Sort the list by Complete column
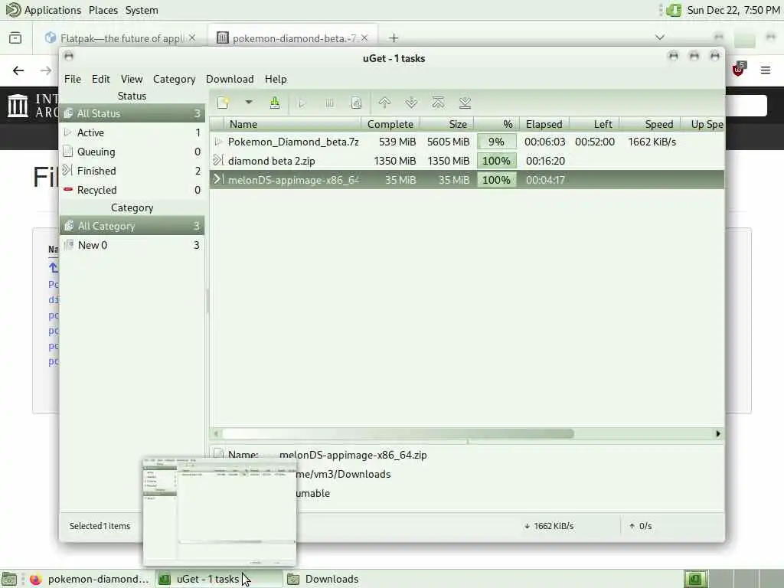This screenshot has height=588, width=784. pos(390,124)
